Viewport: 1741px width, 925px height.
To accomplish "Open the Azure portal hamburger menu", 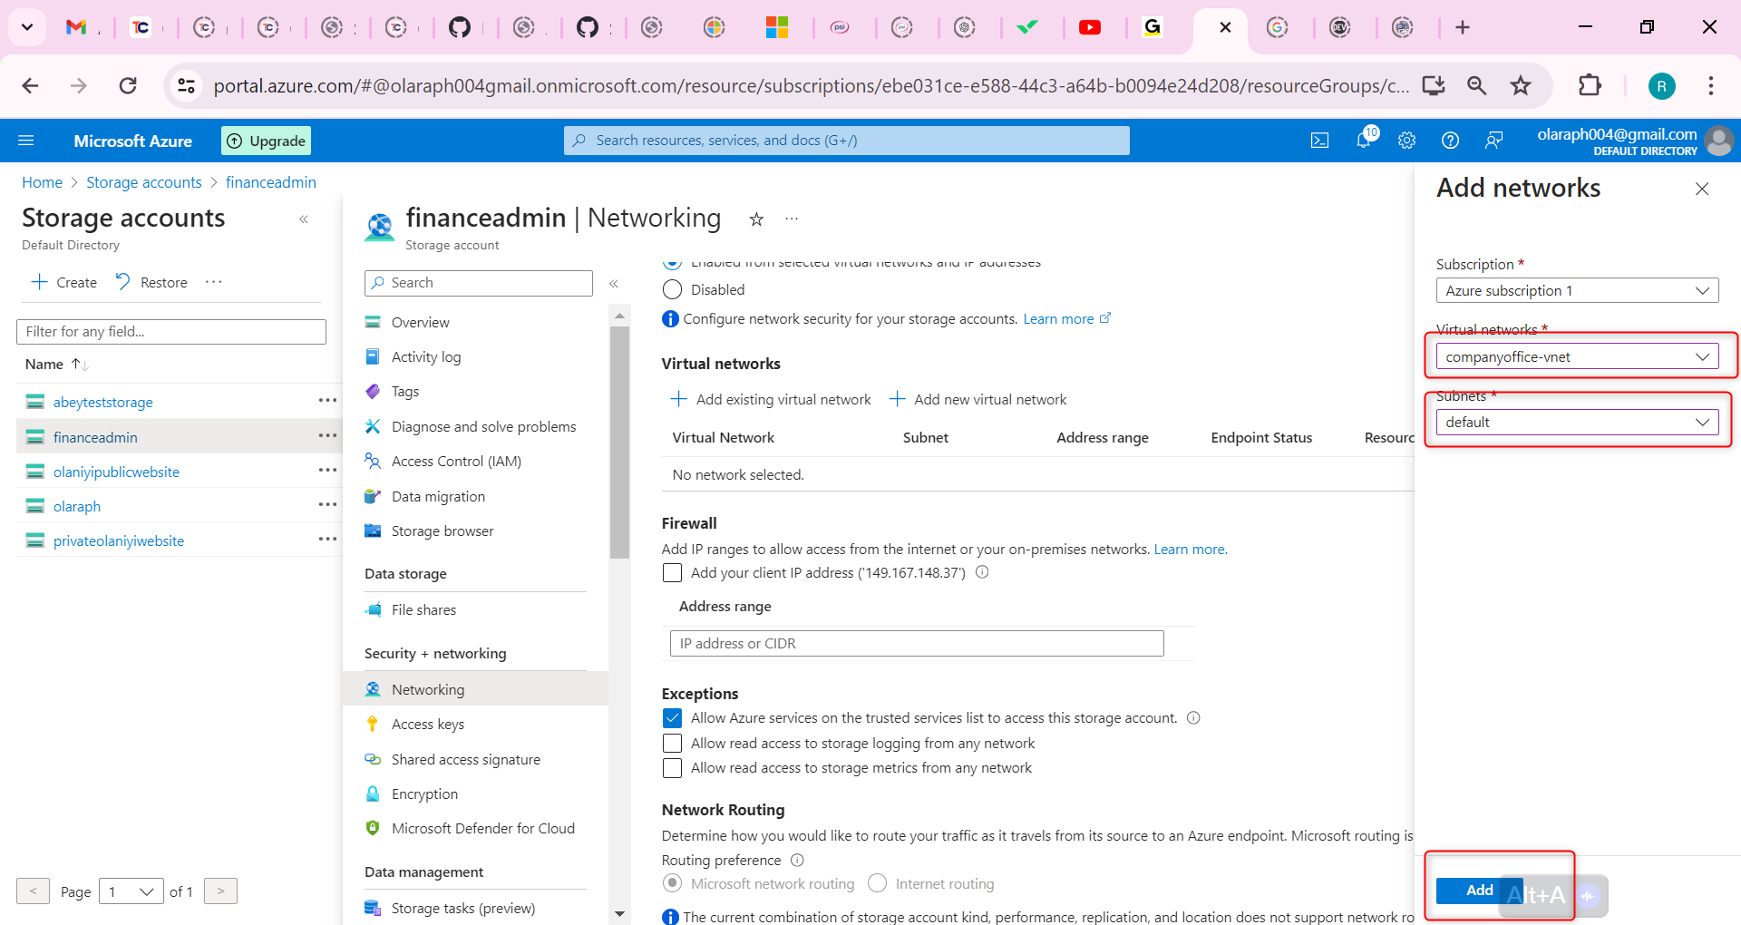I will pos(26,140).
